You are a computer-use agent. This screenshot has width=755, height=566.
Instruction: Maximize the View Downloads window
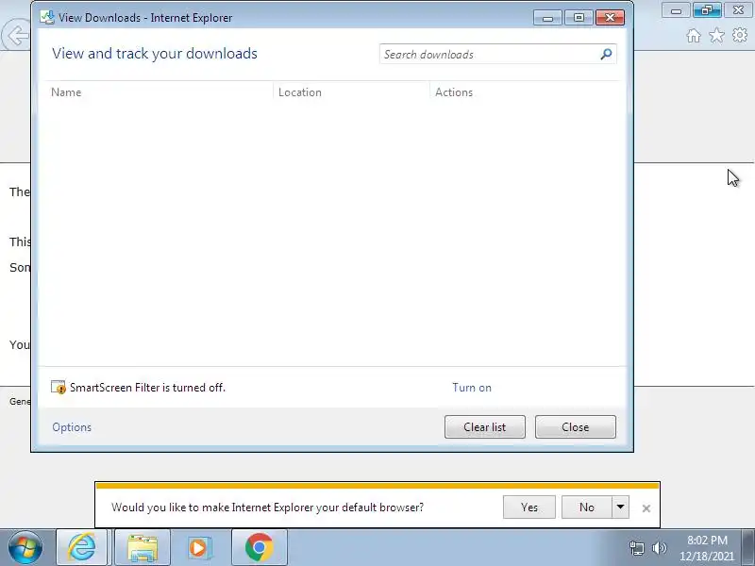pyautogui.click(x=579, y=18)
